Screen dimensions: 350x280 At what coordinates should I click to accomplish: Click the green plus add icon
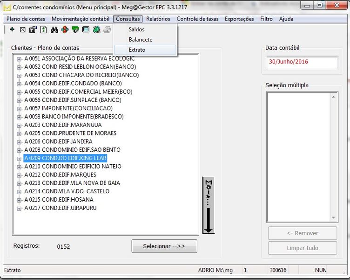pos(12,30)
